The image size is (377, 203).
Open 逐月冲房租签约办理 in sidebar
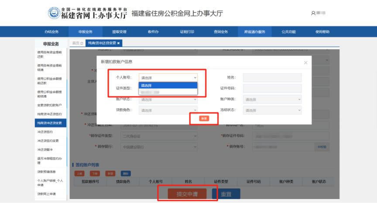[x=50, y=161]
